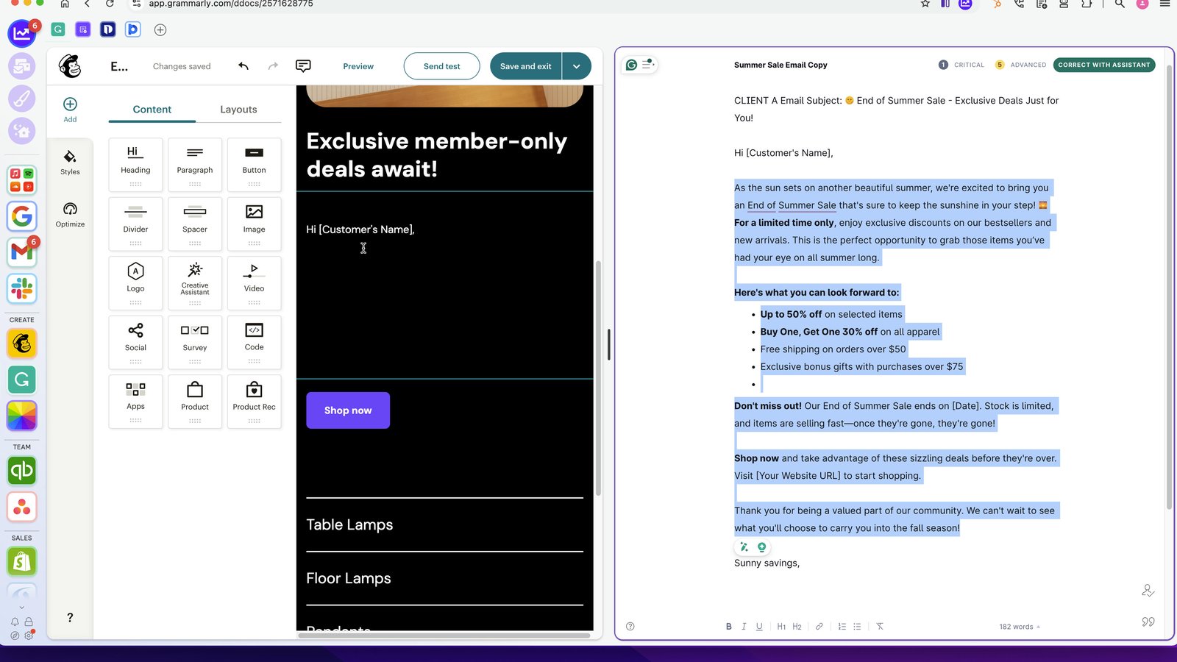Expand the Save and exit dropdown arrow

click(x=577, y=66)
